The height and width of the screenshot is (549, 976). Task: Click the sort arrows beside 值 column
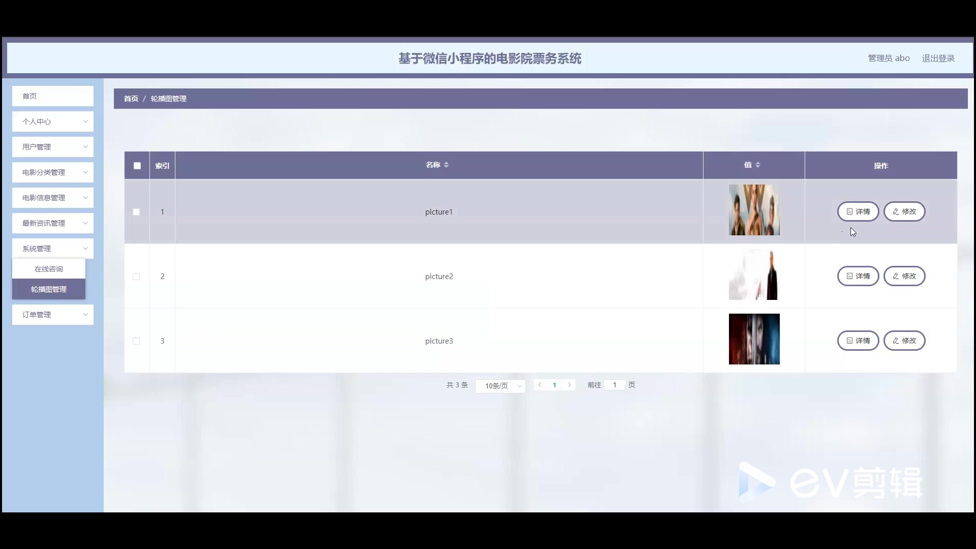[x=757, y=165]
